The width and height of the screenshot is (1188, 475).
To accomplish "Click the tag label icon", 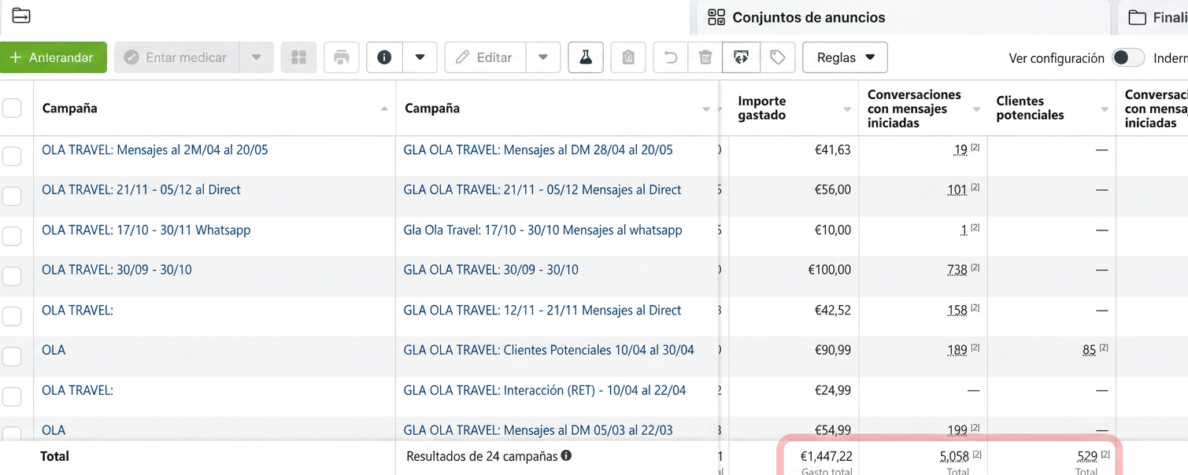I will coord(778,57).
